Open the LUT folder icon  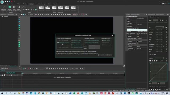pyautogui.click(x=166, y=27)
